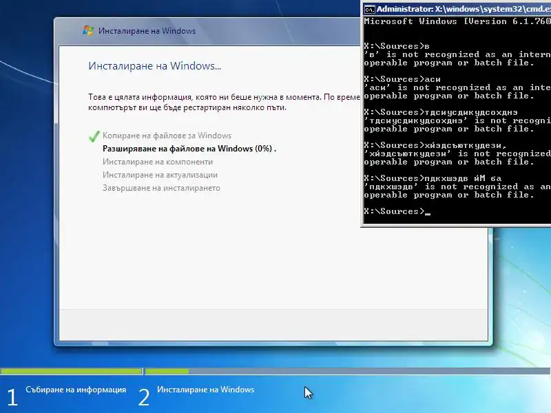This screenshot has width=551, height=413.
Task: Click console command 'X:\Sources>пдкхшэдв йМ 6а'
Action: (433, 178)
